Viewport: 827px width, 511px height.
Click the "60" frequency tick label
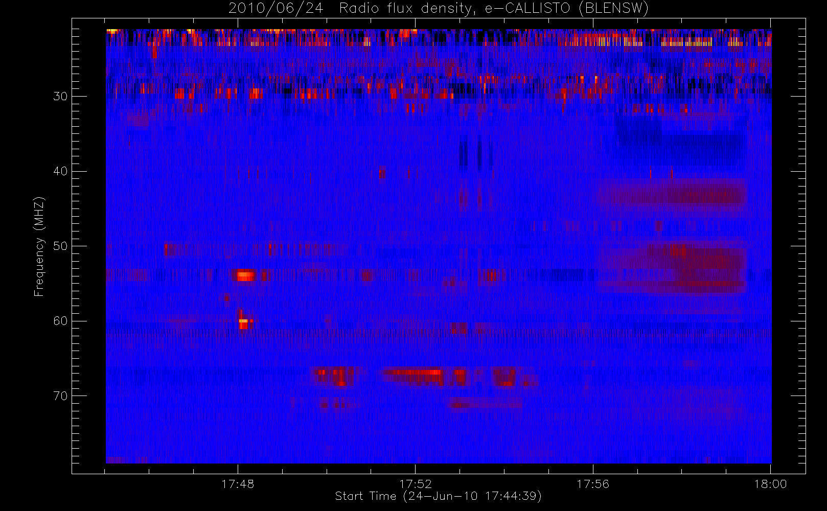60,321
